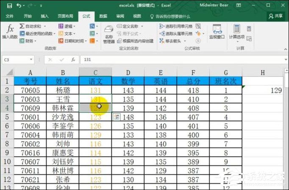The width and height of the screenshot is (289, 190).
Task: Collapse the ribbon with the chevron
Action: tap(286, 49)
